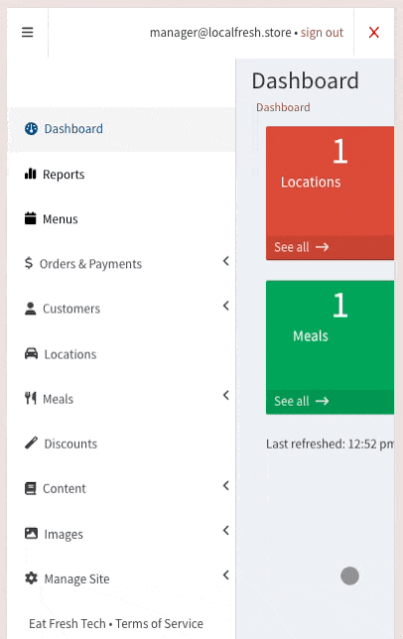The image size is (403, 639).
Task: Expand the Customers submenu chevron
Action: (226, 306)
